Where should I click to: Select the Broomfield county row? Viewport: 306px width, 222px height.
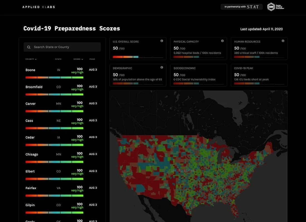tap(62, 90)
